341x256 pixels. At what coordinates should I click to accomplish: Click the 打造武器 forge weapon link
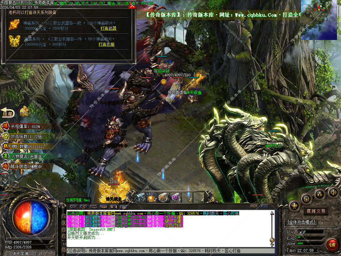(109, 28)
